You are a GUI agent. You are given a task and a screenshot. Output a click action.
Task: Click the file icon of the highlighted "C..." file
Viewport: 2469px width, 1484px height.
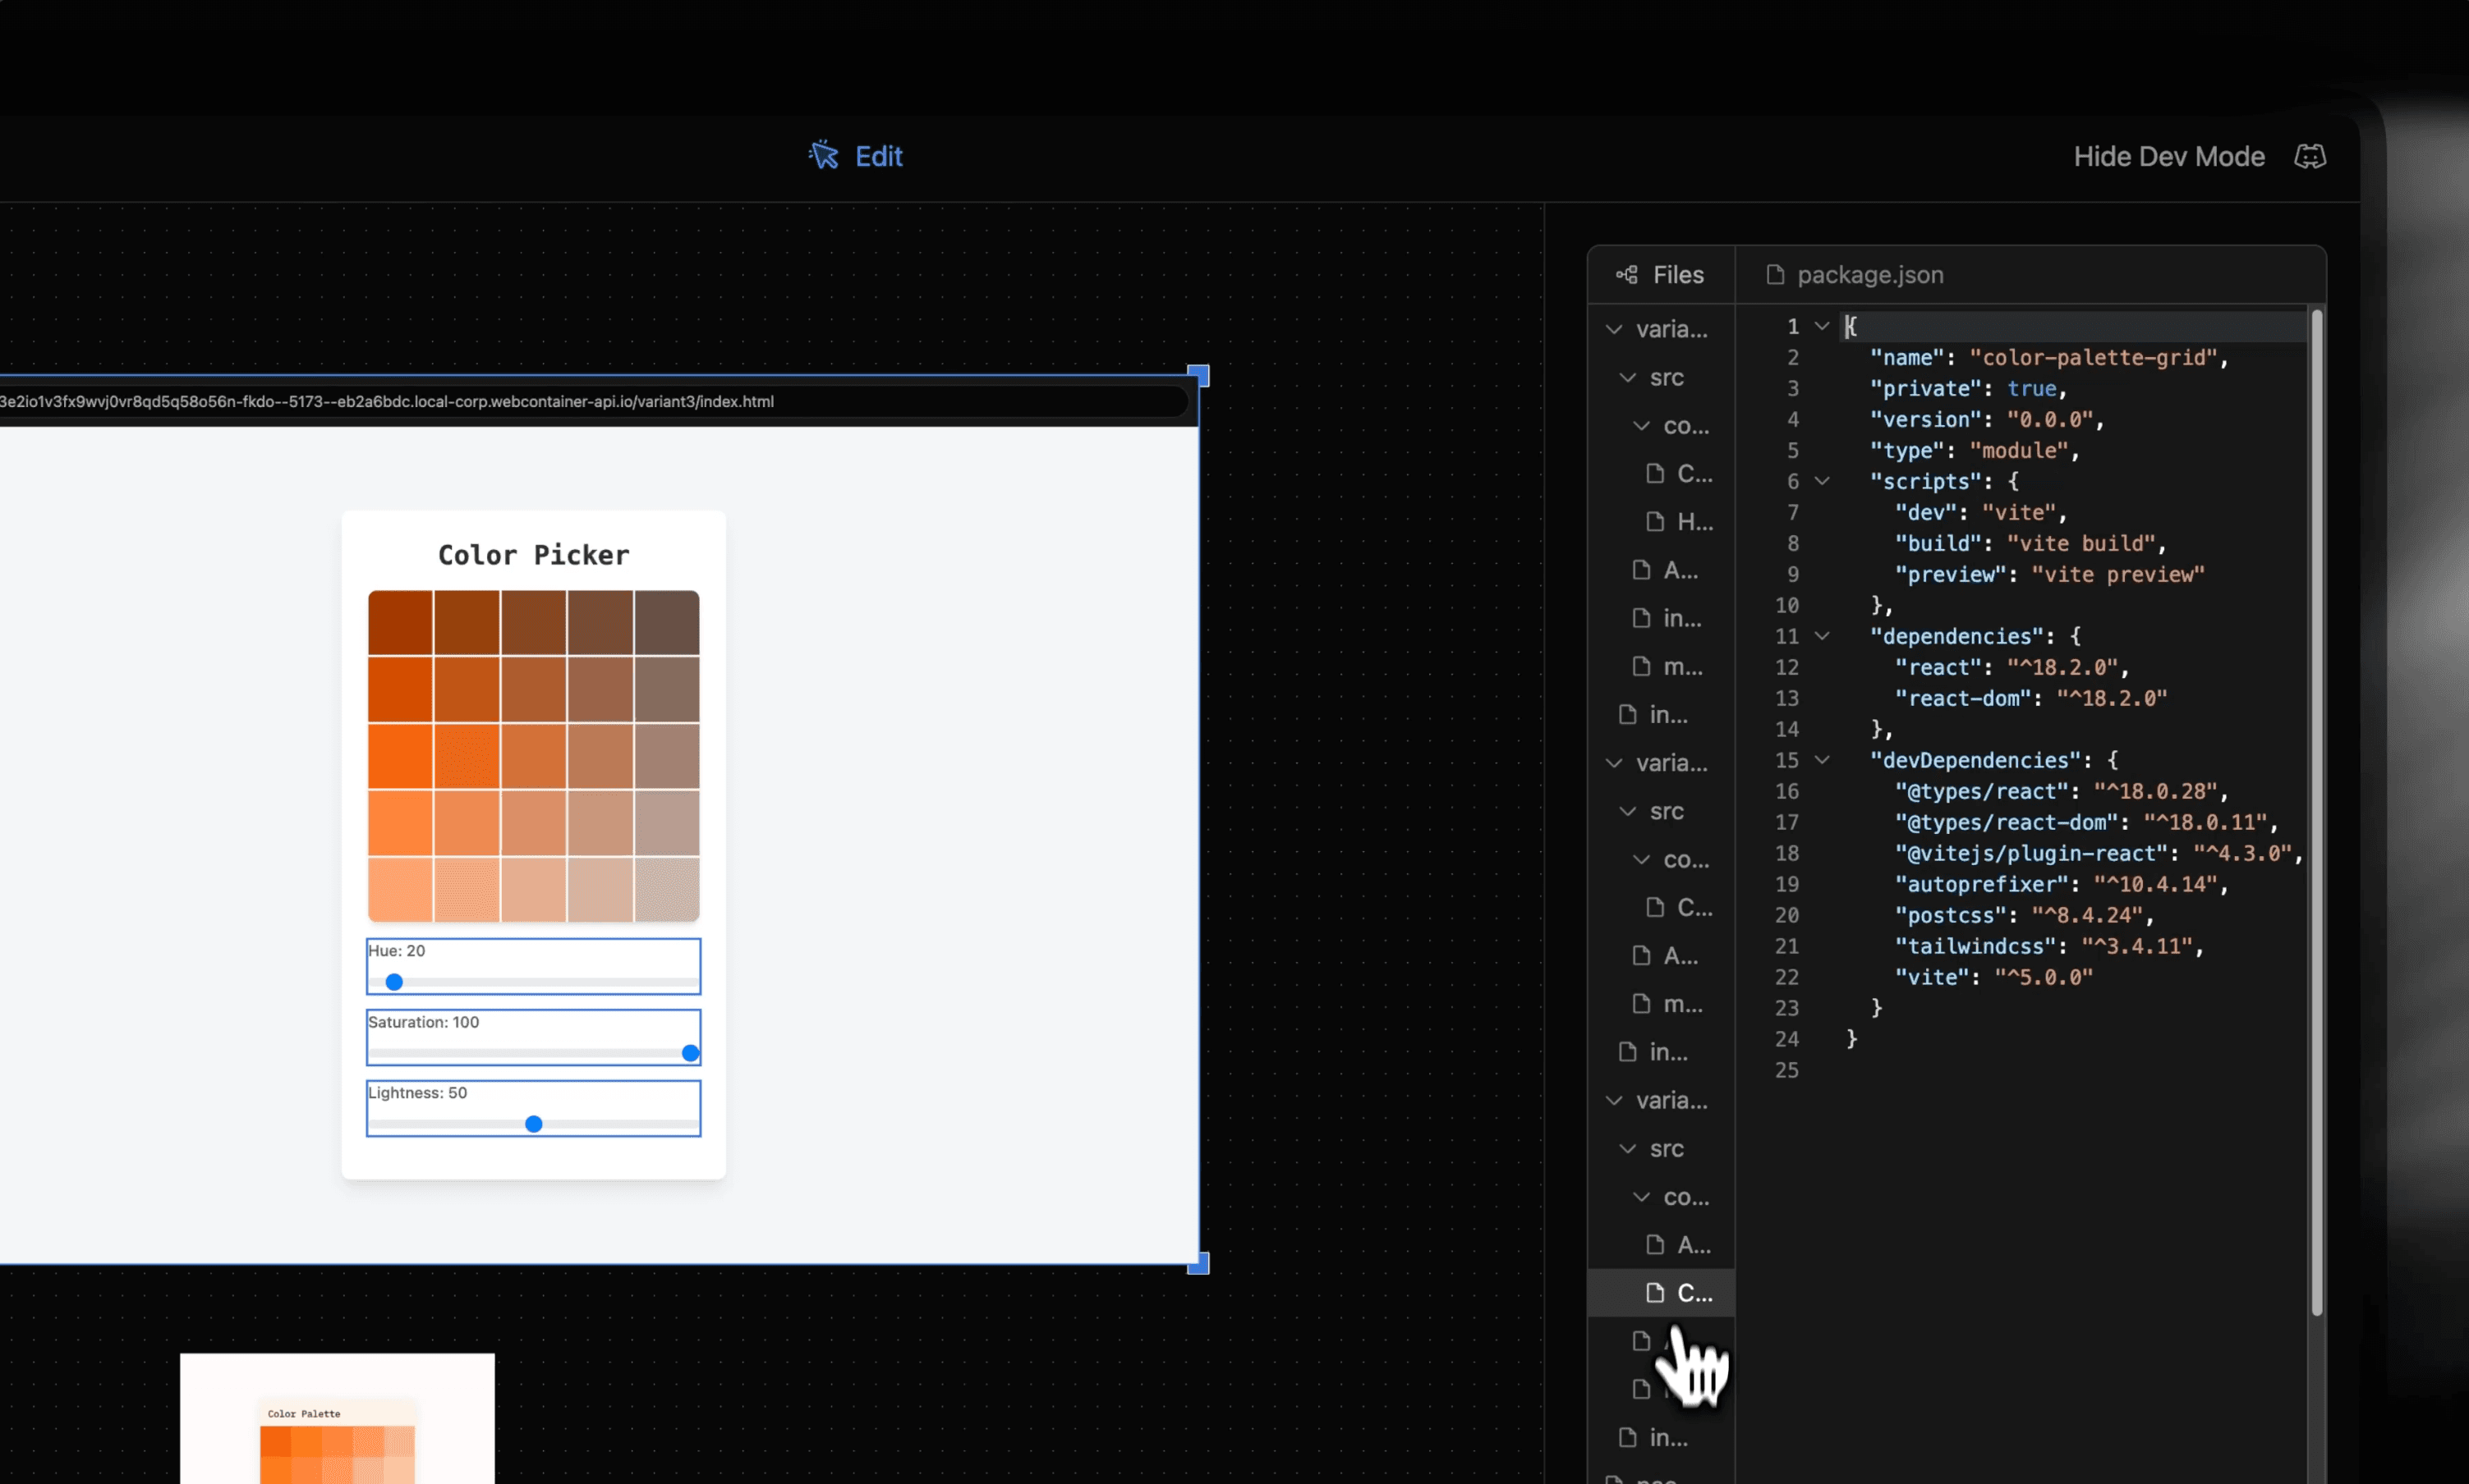pyautogui.click(x=1656, y=1293)
